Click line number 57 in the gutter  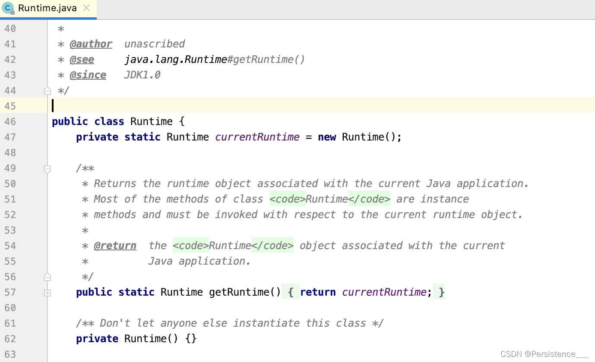pos(10,292)
